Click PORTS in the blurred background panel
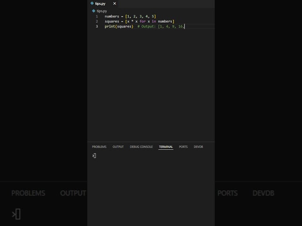The height and width of the screenshot is (226, 302). pyautogui.click(x=227, y=193)
